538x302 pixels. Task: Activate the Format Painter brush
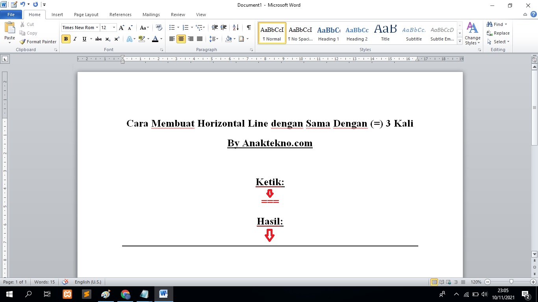click(22, 42)
